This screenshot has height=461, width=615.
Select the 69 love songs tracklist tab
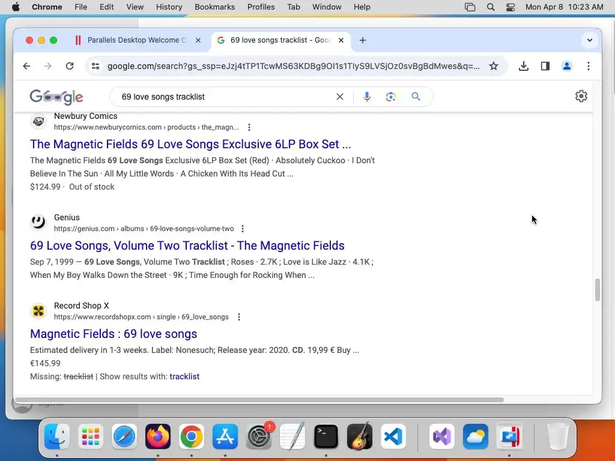point(281,40)
